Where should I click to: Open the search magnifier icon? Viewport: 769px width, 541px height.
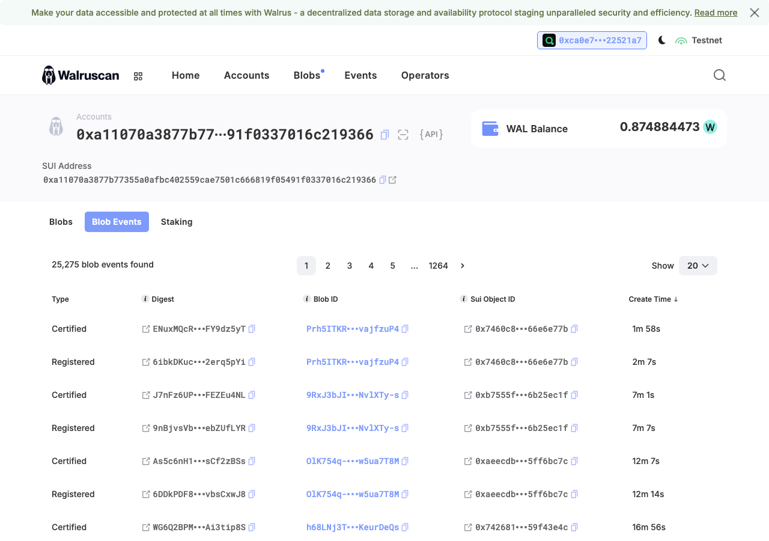(x=720, y=75)
